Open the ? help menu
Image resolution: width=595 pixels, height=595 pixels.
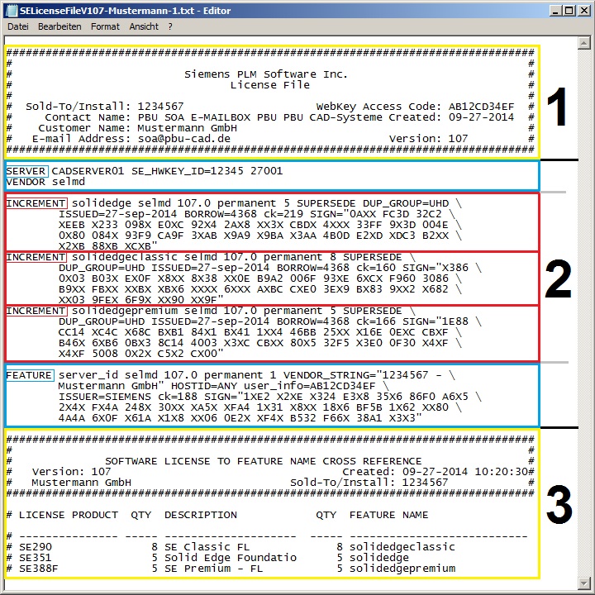170,26
